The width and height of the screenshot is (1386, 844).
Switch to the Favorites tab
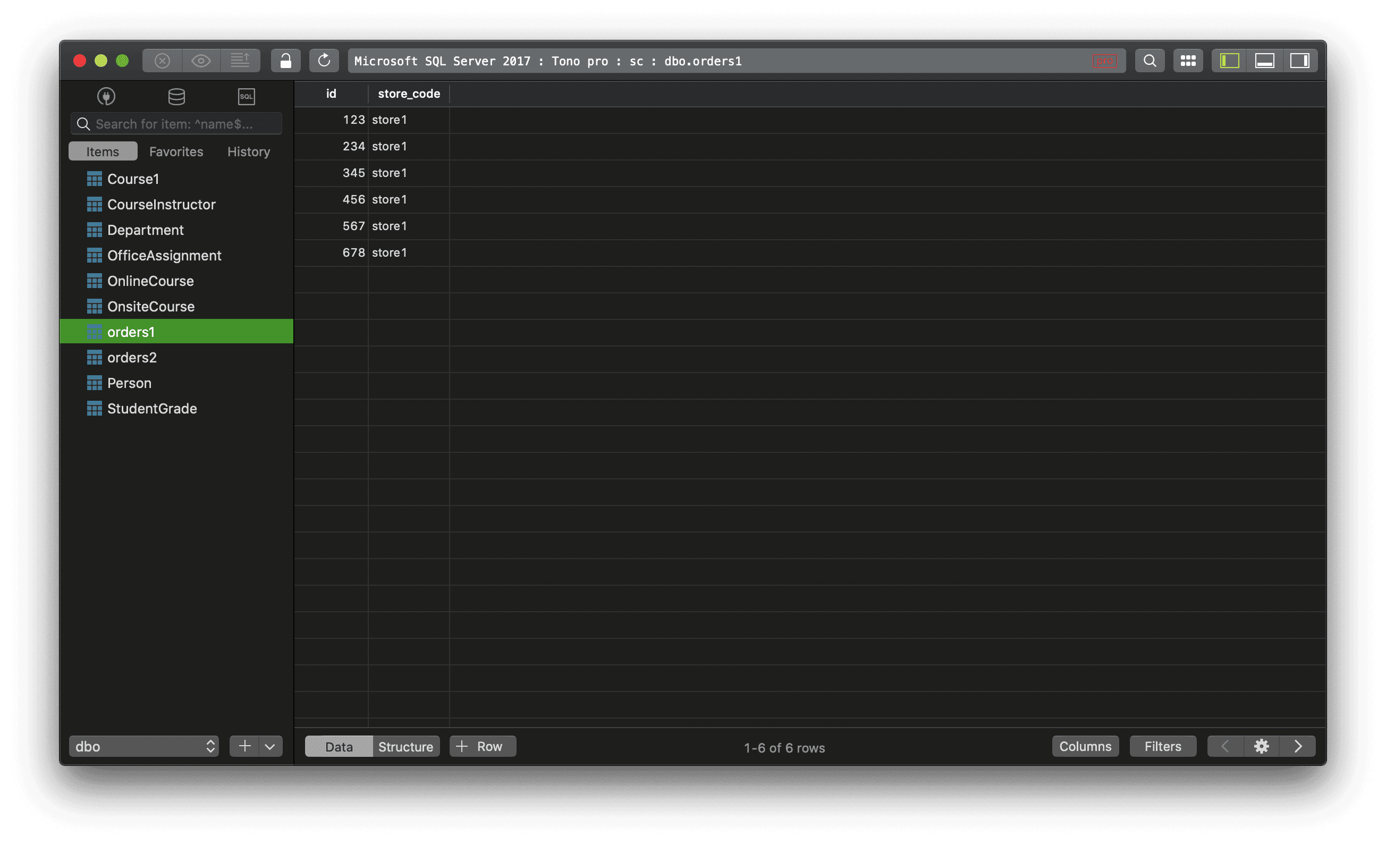click(x=176, y=151)
